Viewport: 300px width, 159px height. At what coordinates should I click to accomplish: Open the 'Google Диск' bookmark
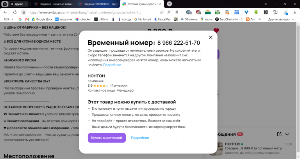[x=42, y=19]
